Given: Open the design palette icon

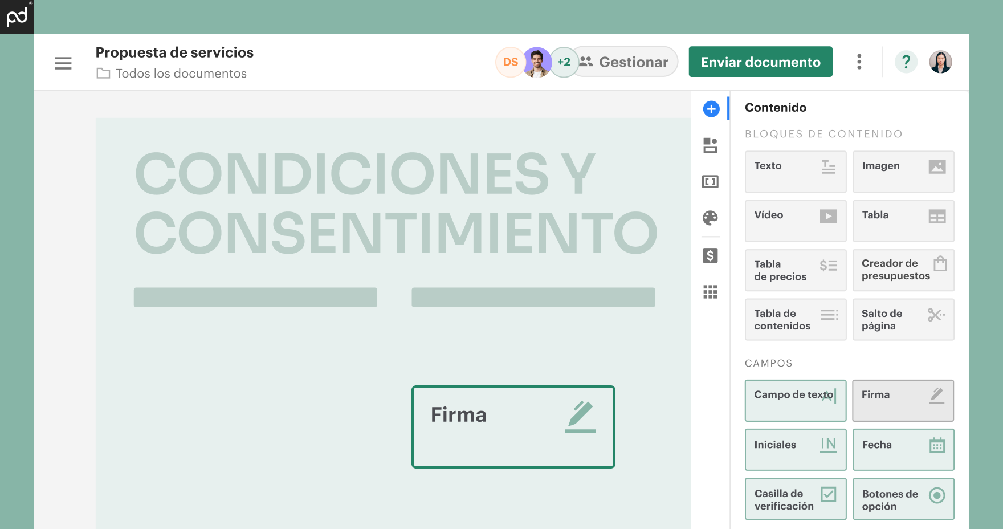Looking at the screenshot, I should pos(710,218).
